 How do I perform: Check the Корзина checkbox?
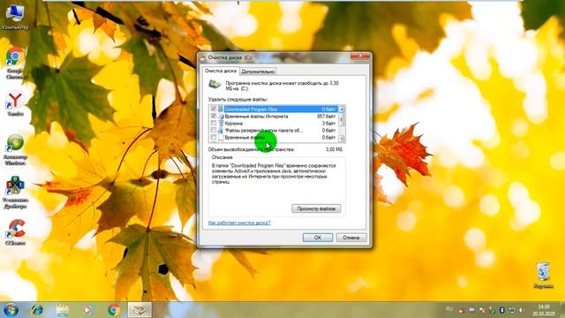pos(214,124)
